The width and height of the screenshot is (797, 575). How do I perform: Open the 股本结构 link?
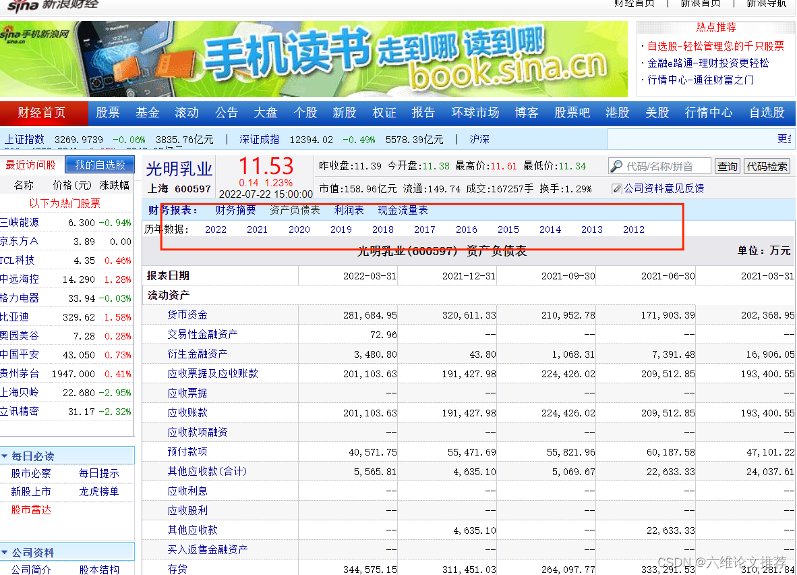[x=99, y=570]
